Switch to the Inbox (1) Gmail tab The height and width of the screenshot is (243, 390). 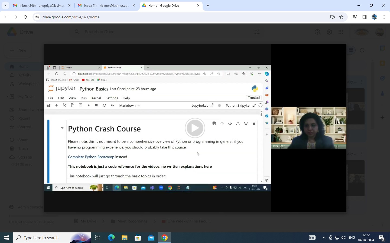pos(106,5)
